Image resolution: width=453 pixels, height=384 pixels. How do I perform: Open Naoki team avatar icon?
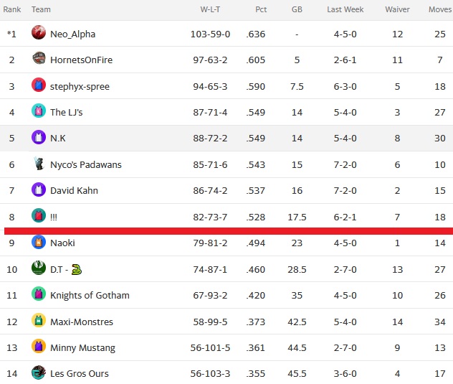(39, 241)
